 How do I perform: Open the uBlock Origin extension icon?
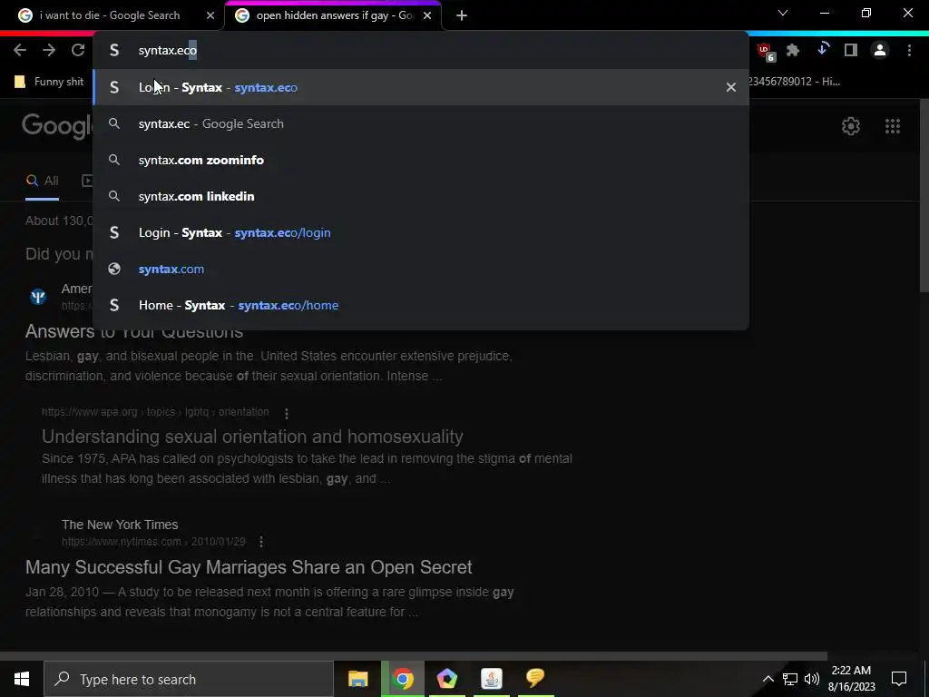766,52
